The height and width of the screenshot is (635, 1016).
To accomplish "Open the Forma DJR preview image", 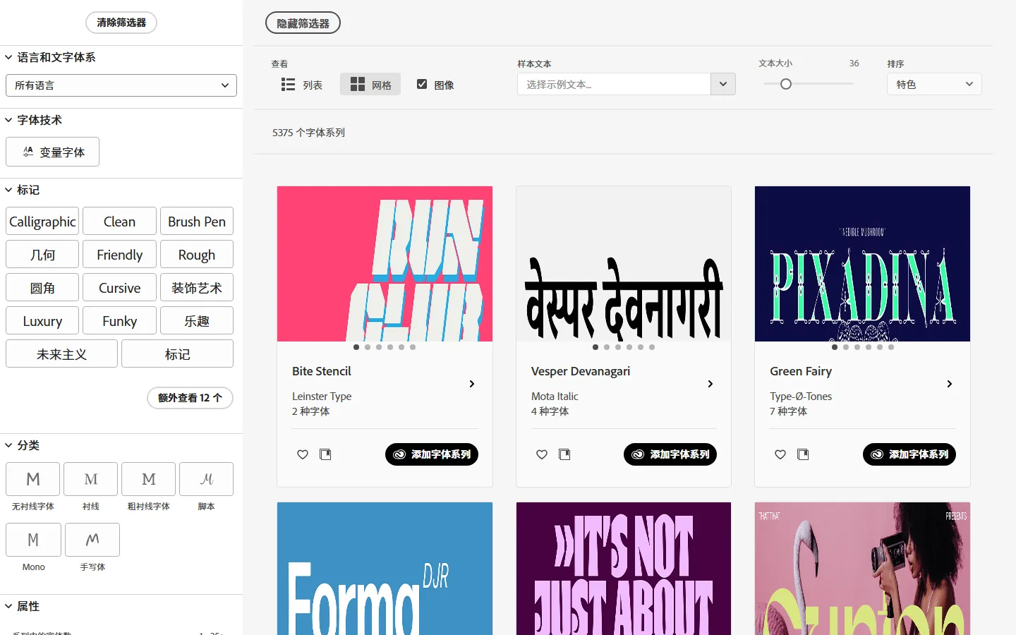I will pyautogui.click(x=385, y=569).
